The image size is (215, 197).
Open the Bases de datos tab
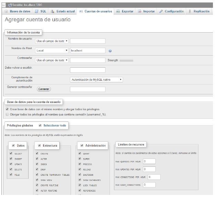point(18,11)
